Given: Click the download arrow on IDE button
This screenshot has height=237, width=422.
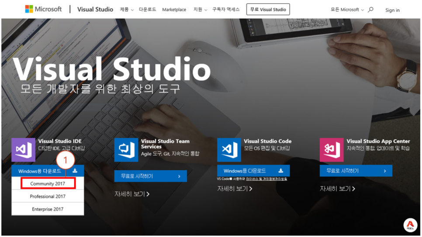Looking at the screenshot, I should tap(75, 171).
